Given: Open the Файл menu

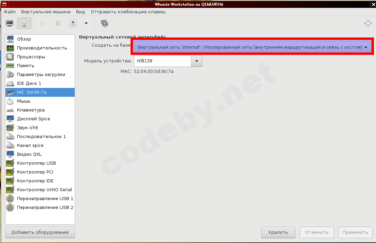Looking at the screenshot, I should 10,12.
